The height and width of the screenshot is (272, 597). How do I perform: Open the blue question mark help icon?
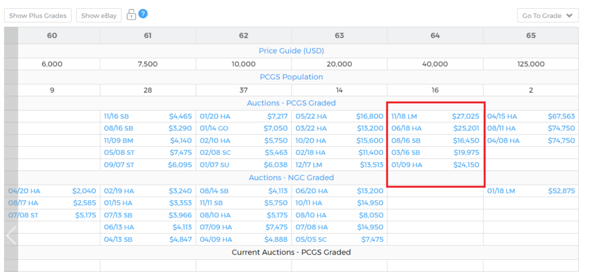pos(143,14)
